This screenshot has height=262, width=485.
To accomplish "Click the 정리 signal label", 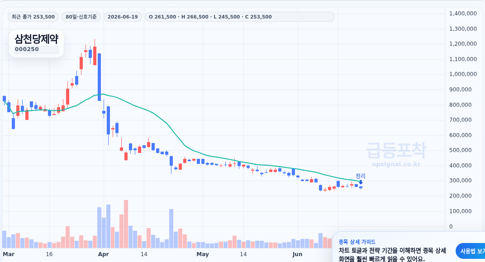I will tap(360, 176).
